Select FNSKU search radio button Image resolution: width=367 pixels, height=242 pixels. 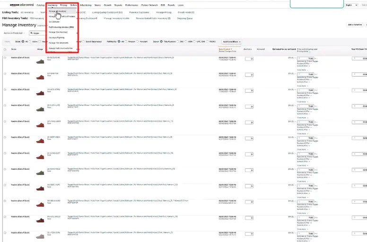(x=207, y=42)
